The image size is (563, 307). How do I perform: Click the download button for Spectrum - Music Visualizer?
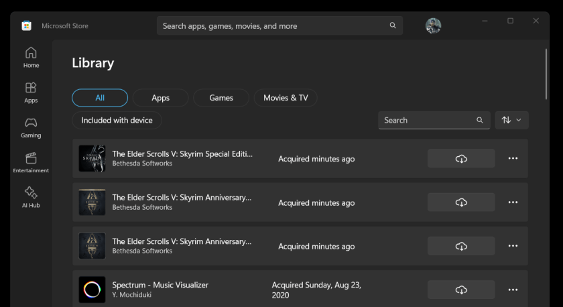(x=461, y=290)
